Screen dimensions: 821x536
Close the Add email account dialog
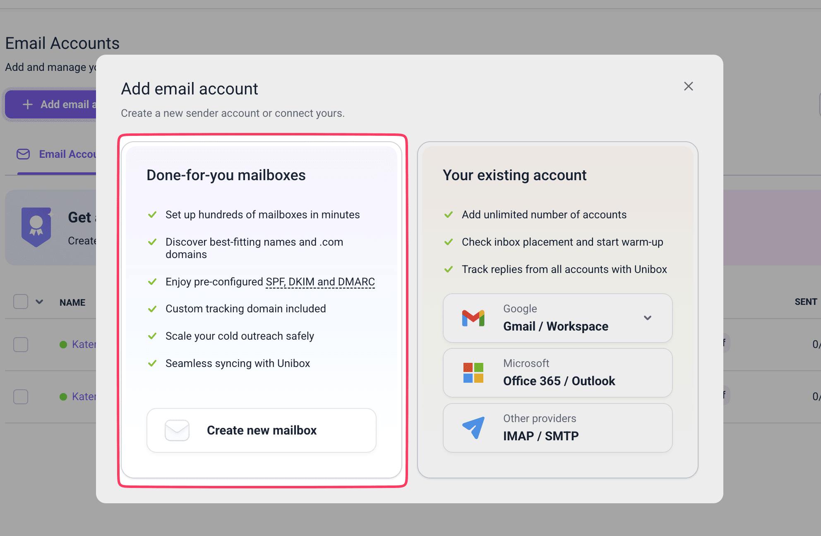click(688, 86)
